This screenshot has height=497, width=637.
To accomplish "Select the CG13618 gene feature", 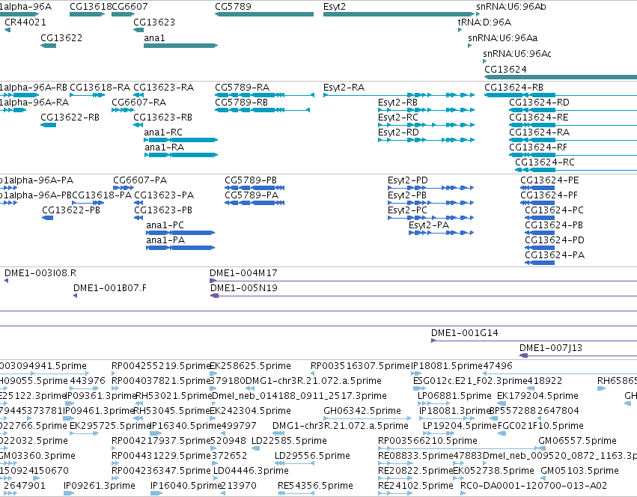I will click(88, 14).
